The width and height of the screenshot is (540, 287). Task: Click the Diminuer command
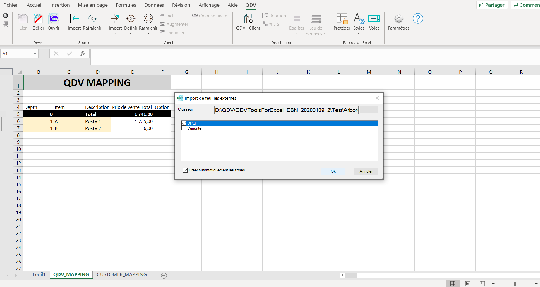[172, 33]
